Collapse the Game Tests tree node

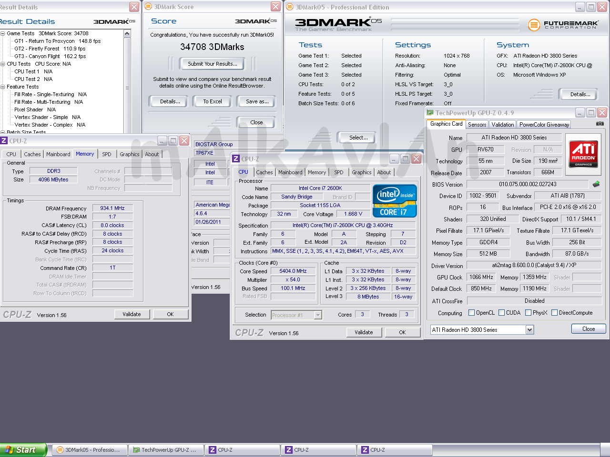[3, 33]
